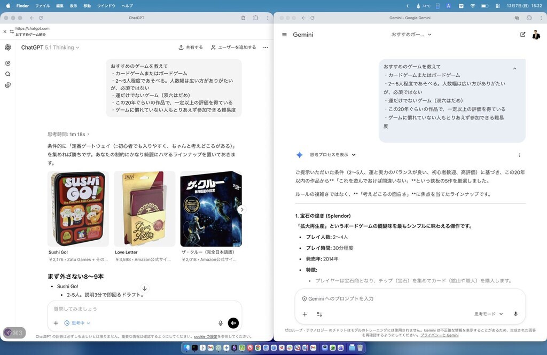The image size is (547, 355).
Task: Toggle the crossed-eye icon in Gemini title bar
Action: click(517, 18)
